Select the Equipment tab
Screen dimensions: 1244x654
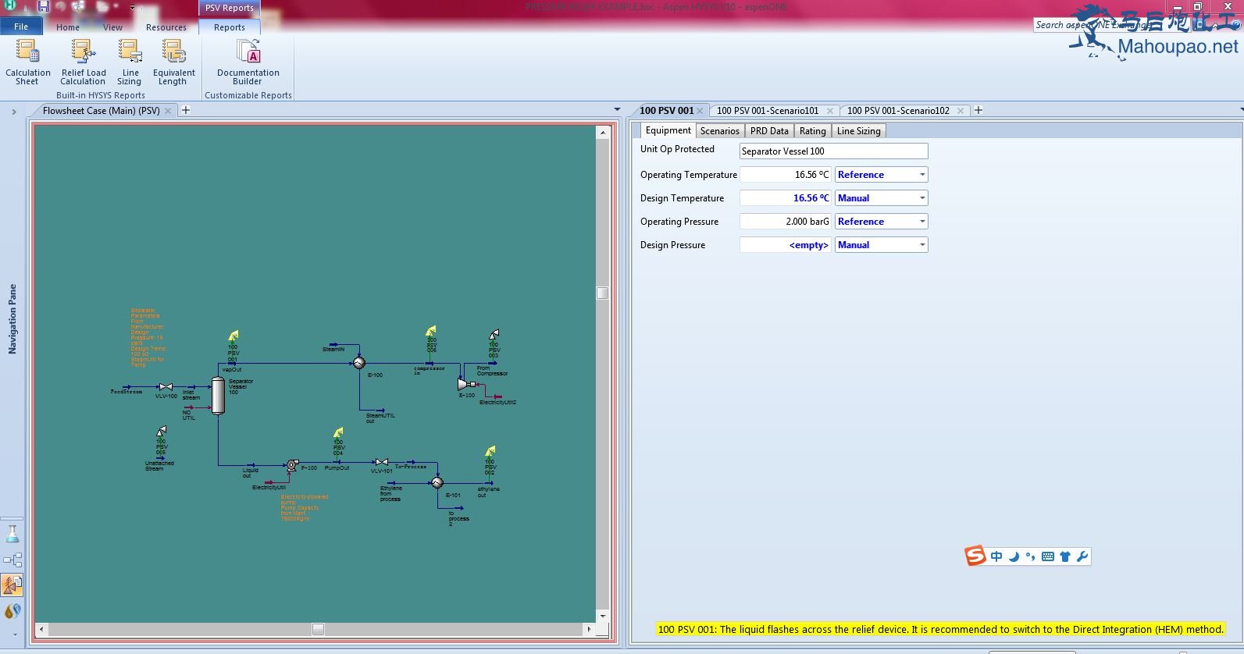(x=668, y=130)
